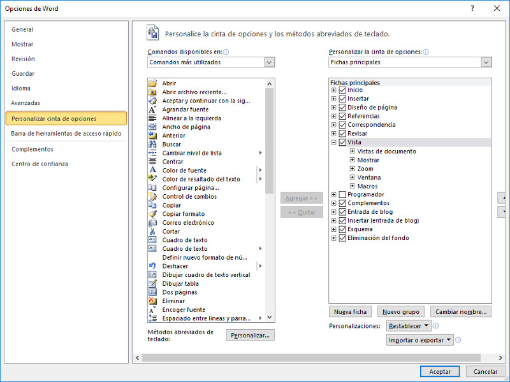Click the Encoger fuente icon
510x382 pixels.
152,309
